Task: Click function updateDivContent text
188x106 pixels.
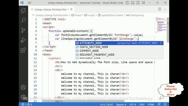Action: (x=70, y=31)
